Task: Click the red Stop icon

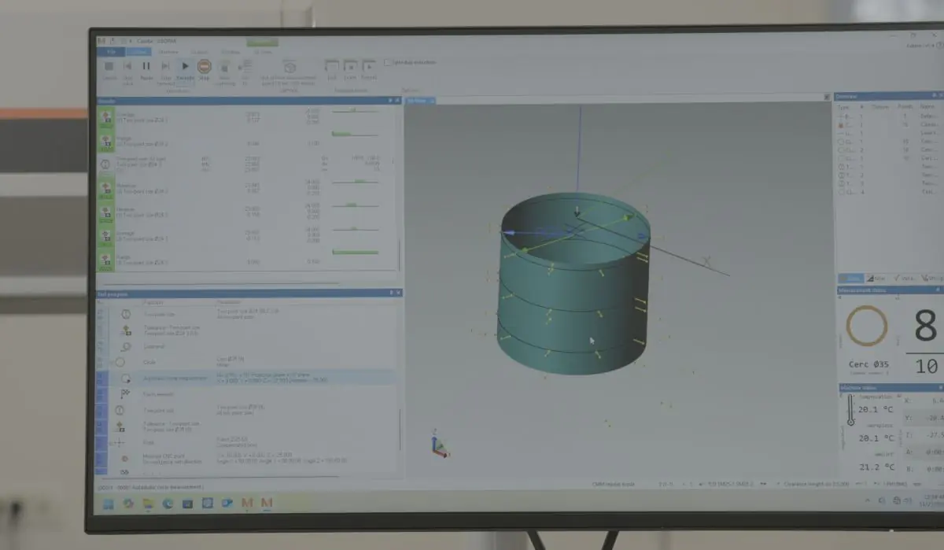Action: click(x=205, y=67)
